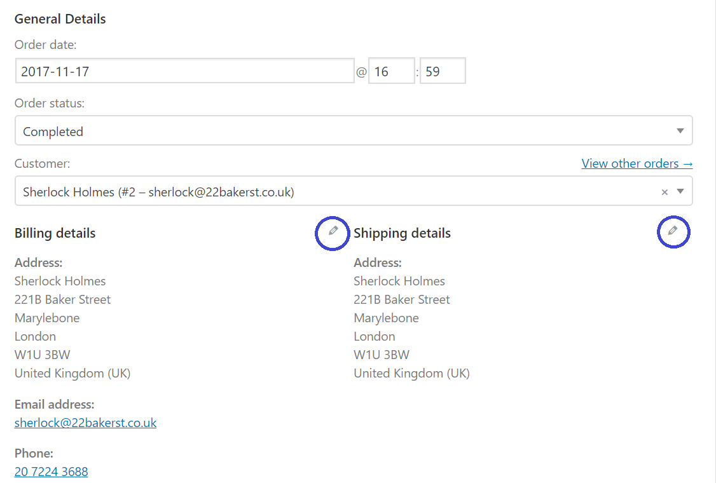Click the Customer label

(x=43, y=163)
